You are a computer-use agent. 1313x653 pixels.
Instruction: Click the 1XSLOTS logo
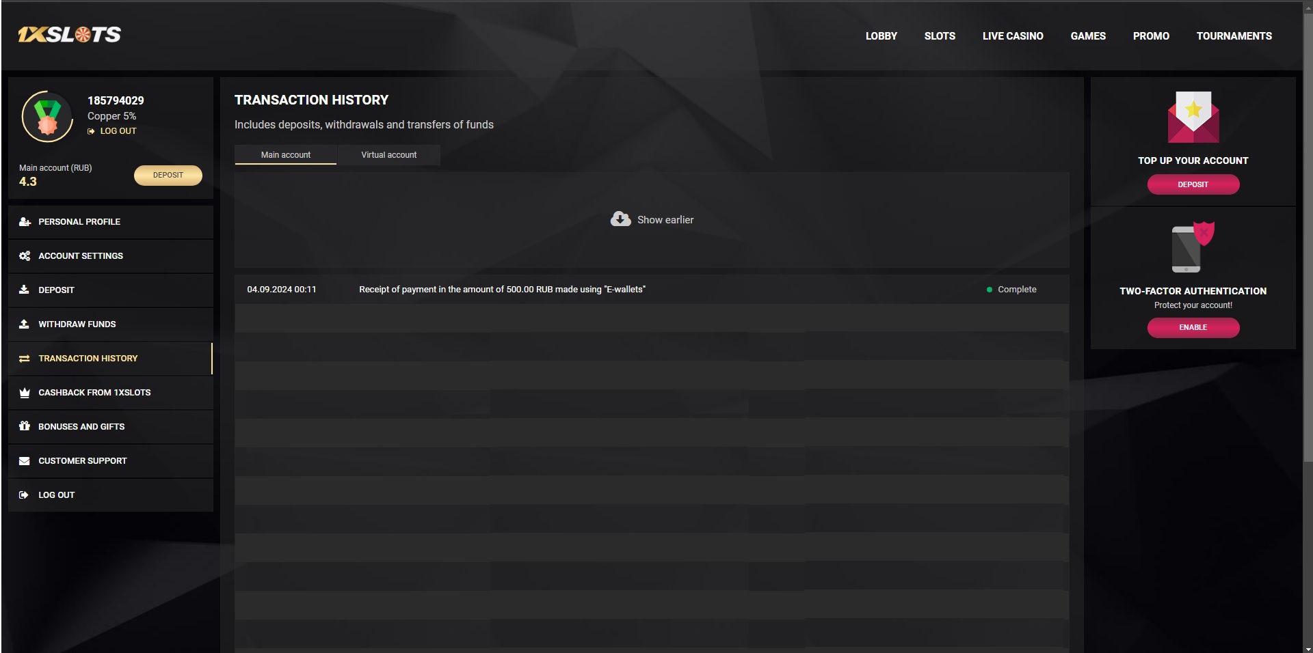69,35
